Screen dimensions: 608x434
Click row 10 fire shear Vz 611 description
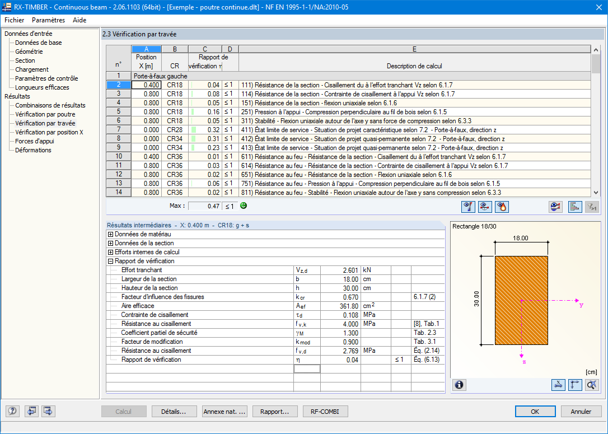(414, 157)
